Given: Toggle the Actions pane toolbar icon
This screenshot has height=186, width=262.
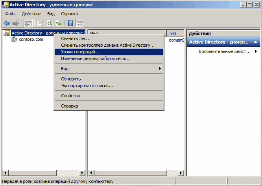Looking at the screenshot, I should [80, 23].
